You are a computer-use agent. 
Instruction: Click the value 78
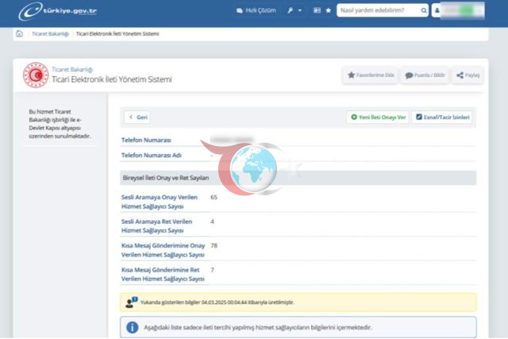click(x=214, y=245)
